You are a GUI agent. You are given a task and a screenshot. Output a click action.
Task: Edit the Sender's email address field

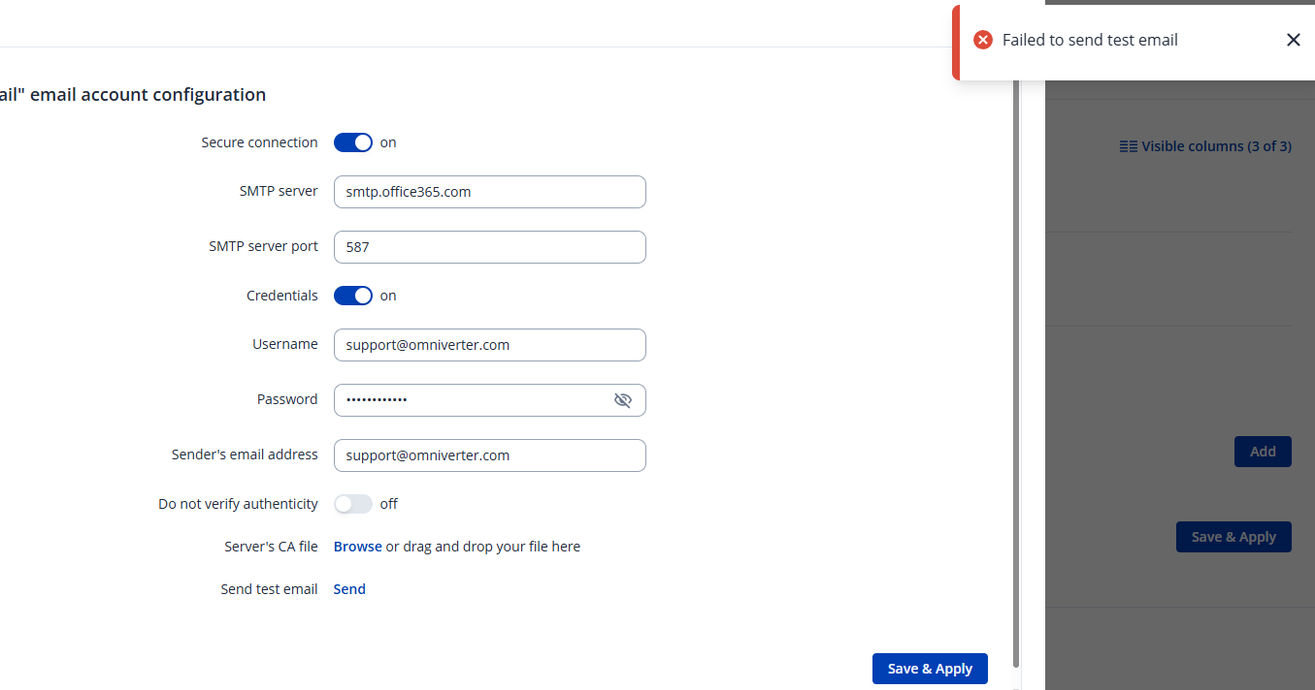tap(489, 455)
